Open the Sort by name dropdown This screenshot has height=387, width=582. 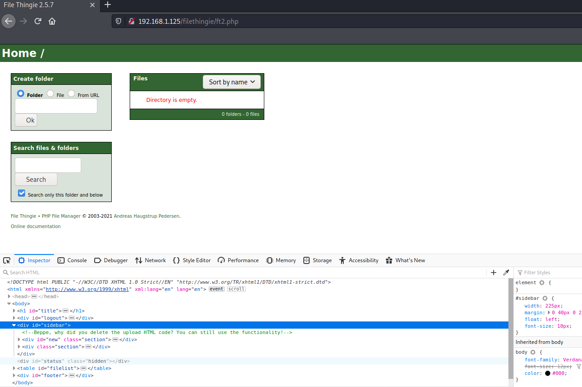pos(232,82)
